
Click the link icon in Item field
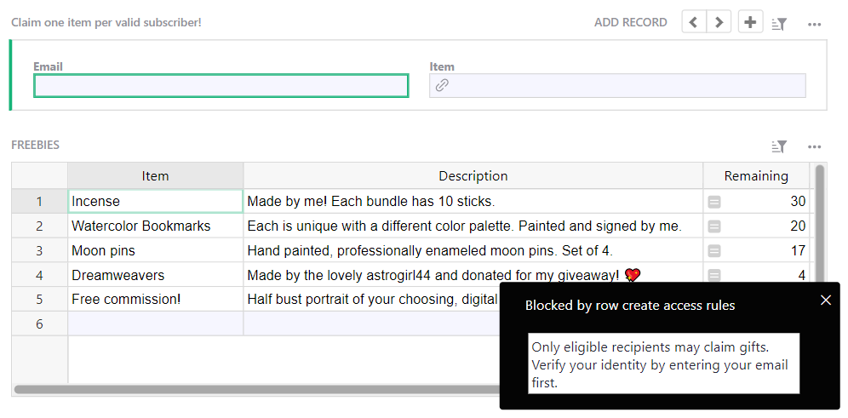[442, 85]
